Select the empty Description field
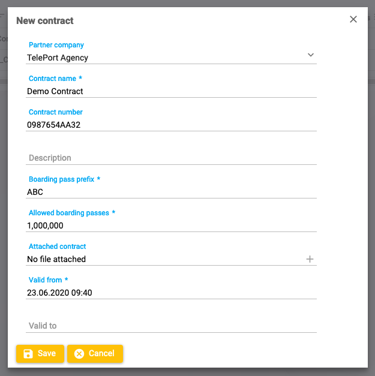Image resolution: width=375 pixels, height=376 pixels. pos(171,158)
